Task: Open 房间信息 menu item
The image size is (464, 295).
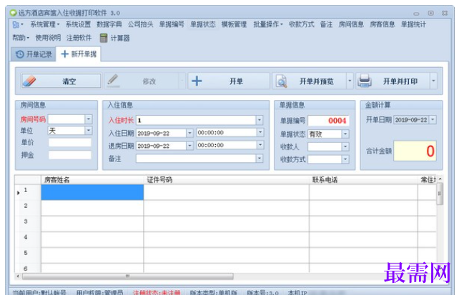Action: [351, 24]
